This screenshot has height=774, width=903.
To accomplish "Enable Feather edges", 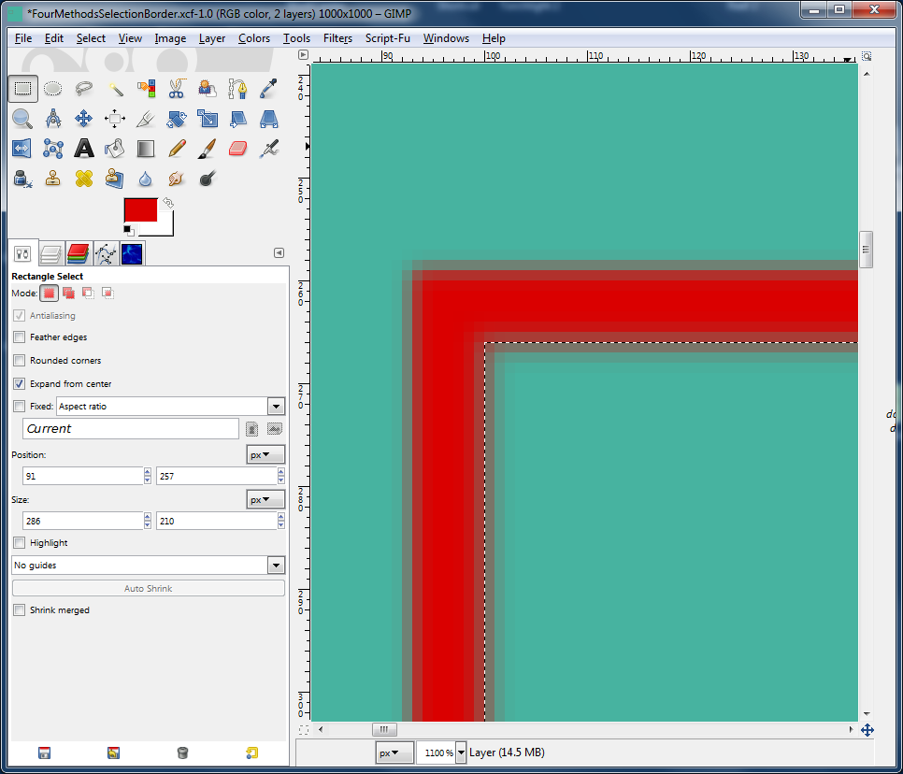I will pos(19,337).
